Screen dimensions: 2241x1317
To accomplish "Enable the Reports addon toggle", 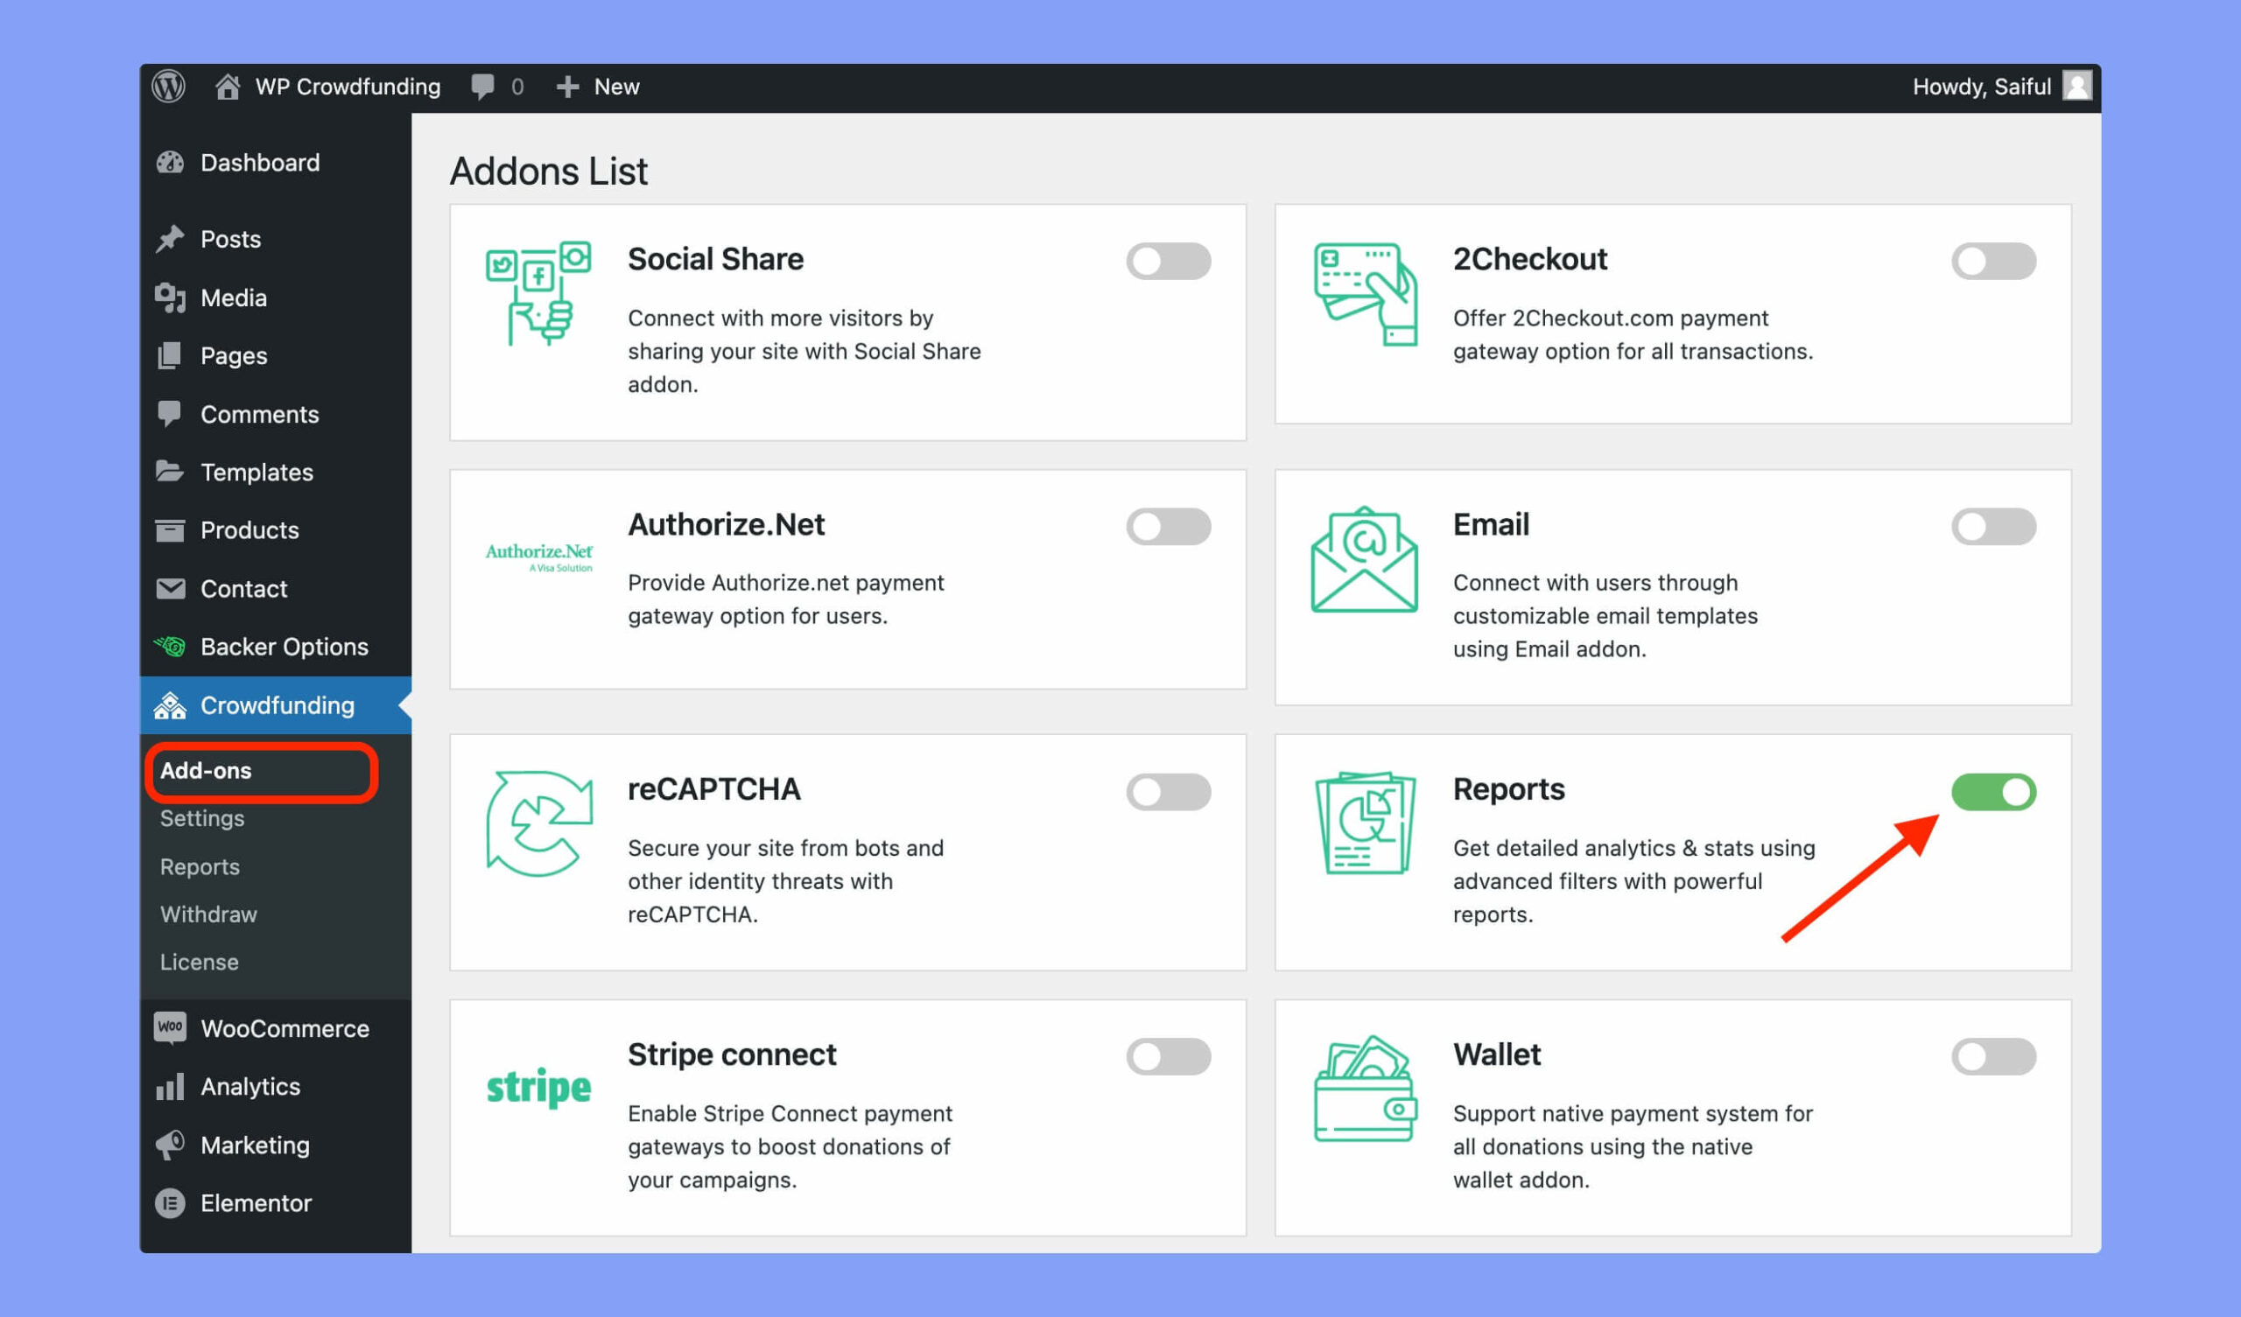I will pyautogui.click(x=1992, y=790).
